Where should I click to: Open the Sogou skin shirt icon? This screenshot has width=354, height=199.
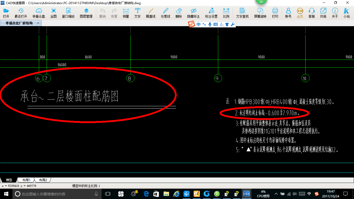click(227, 24)
